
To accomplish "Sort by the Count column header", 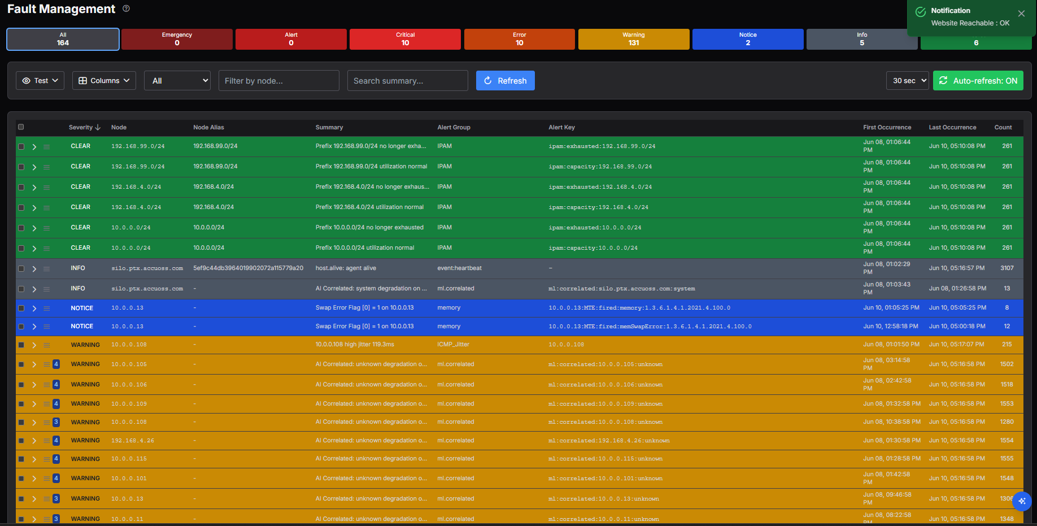I will pyautogui.click(x=1003, y=128).
